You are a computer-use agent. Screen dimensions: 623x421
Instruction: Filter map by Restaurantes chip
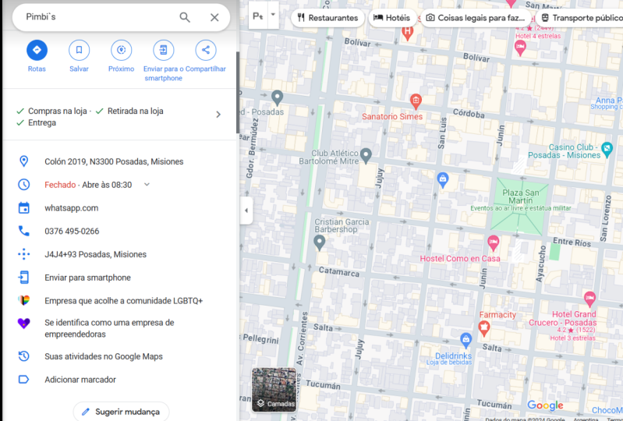327,18
